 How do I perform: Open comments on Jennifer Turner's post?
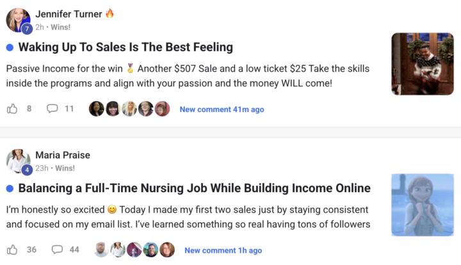[53, 109]
